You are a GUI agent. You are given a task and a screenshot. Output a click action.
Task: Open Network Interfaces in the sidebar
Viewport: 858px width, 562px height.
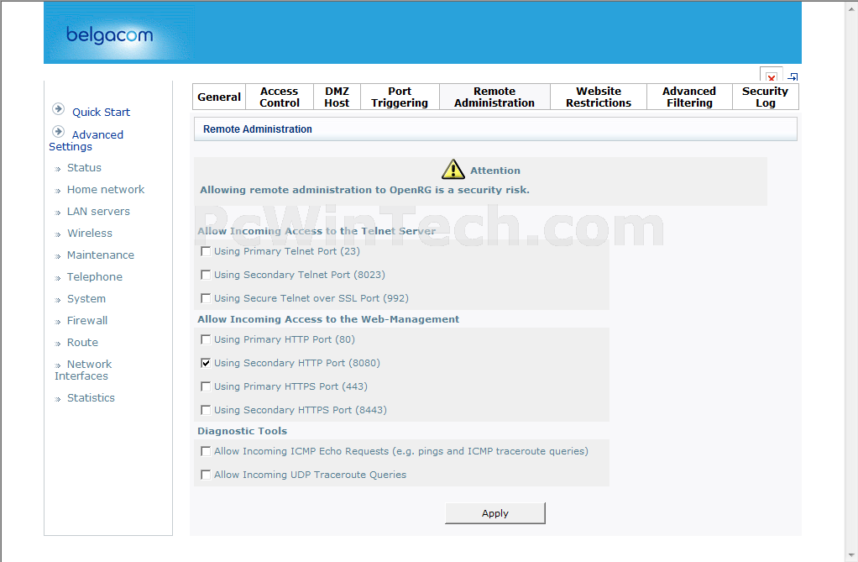coord(83,370)
